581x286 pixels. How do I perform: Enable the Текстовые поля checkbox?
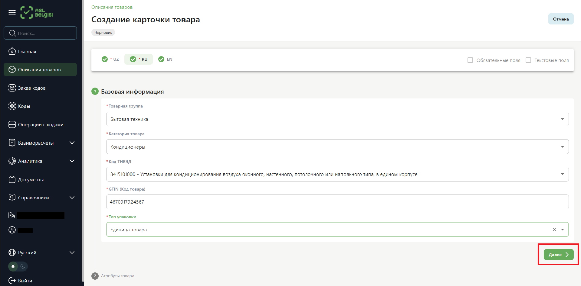pos(528,60)
